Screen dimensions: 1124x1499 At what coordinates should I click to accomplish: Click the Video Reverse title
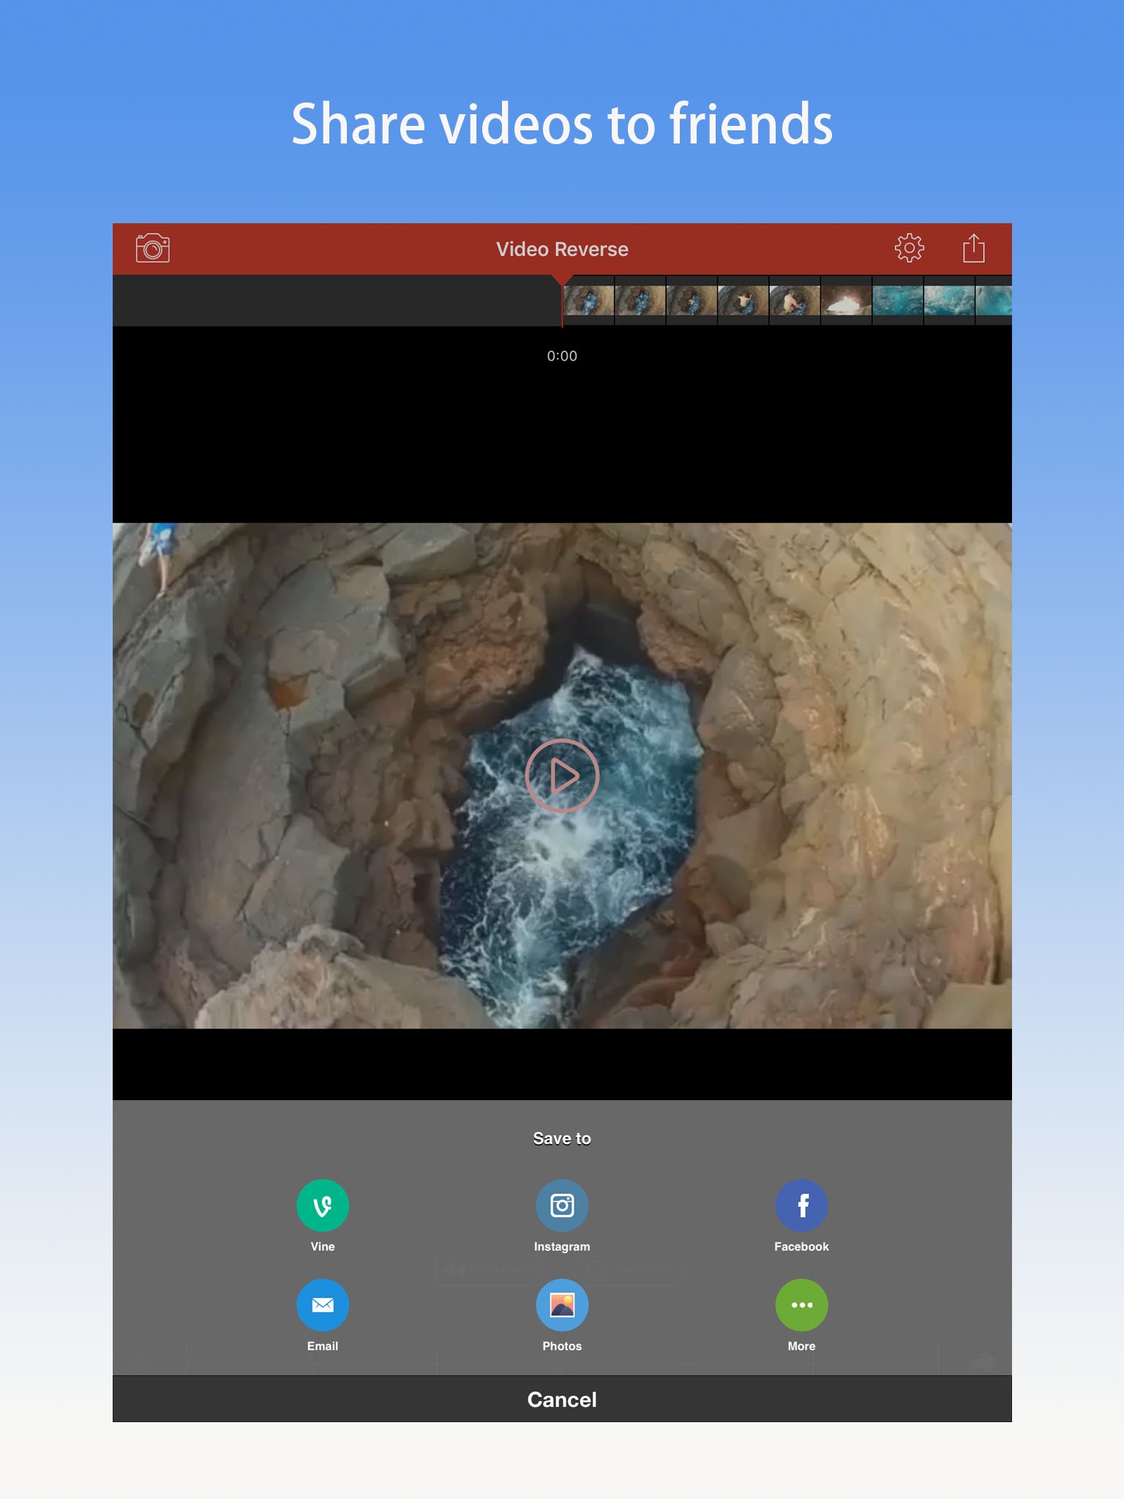[x=562, y=249]
